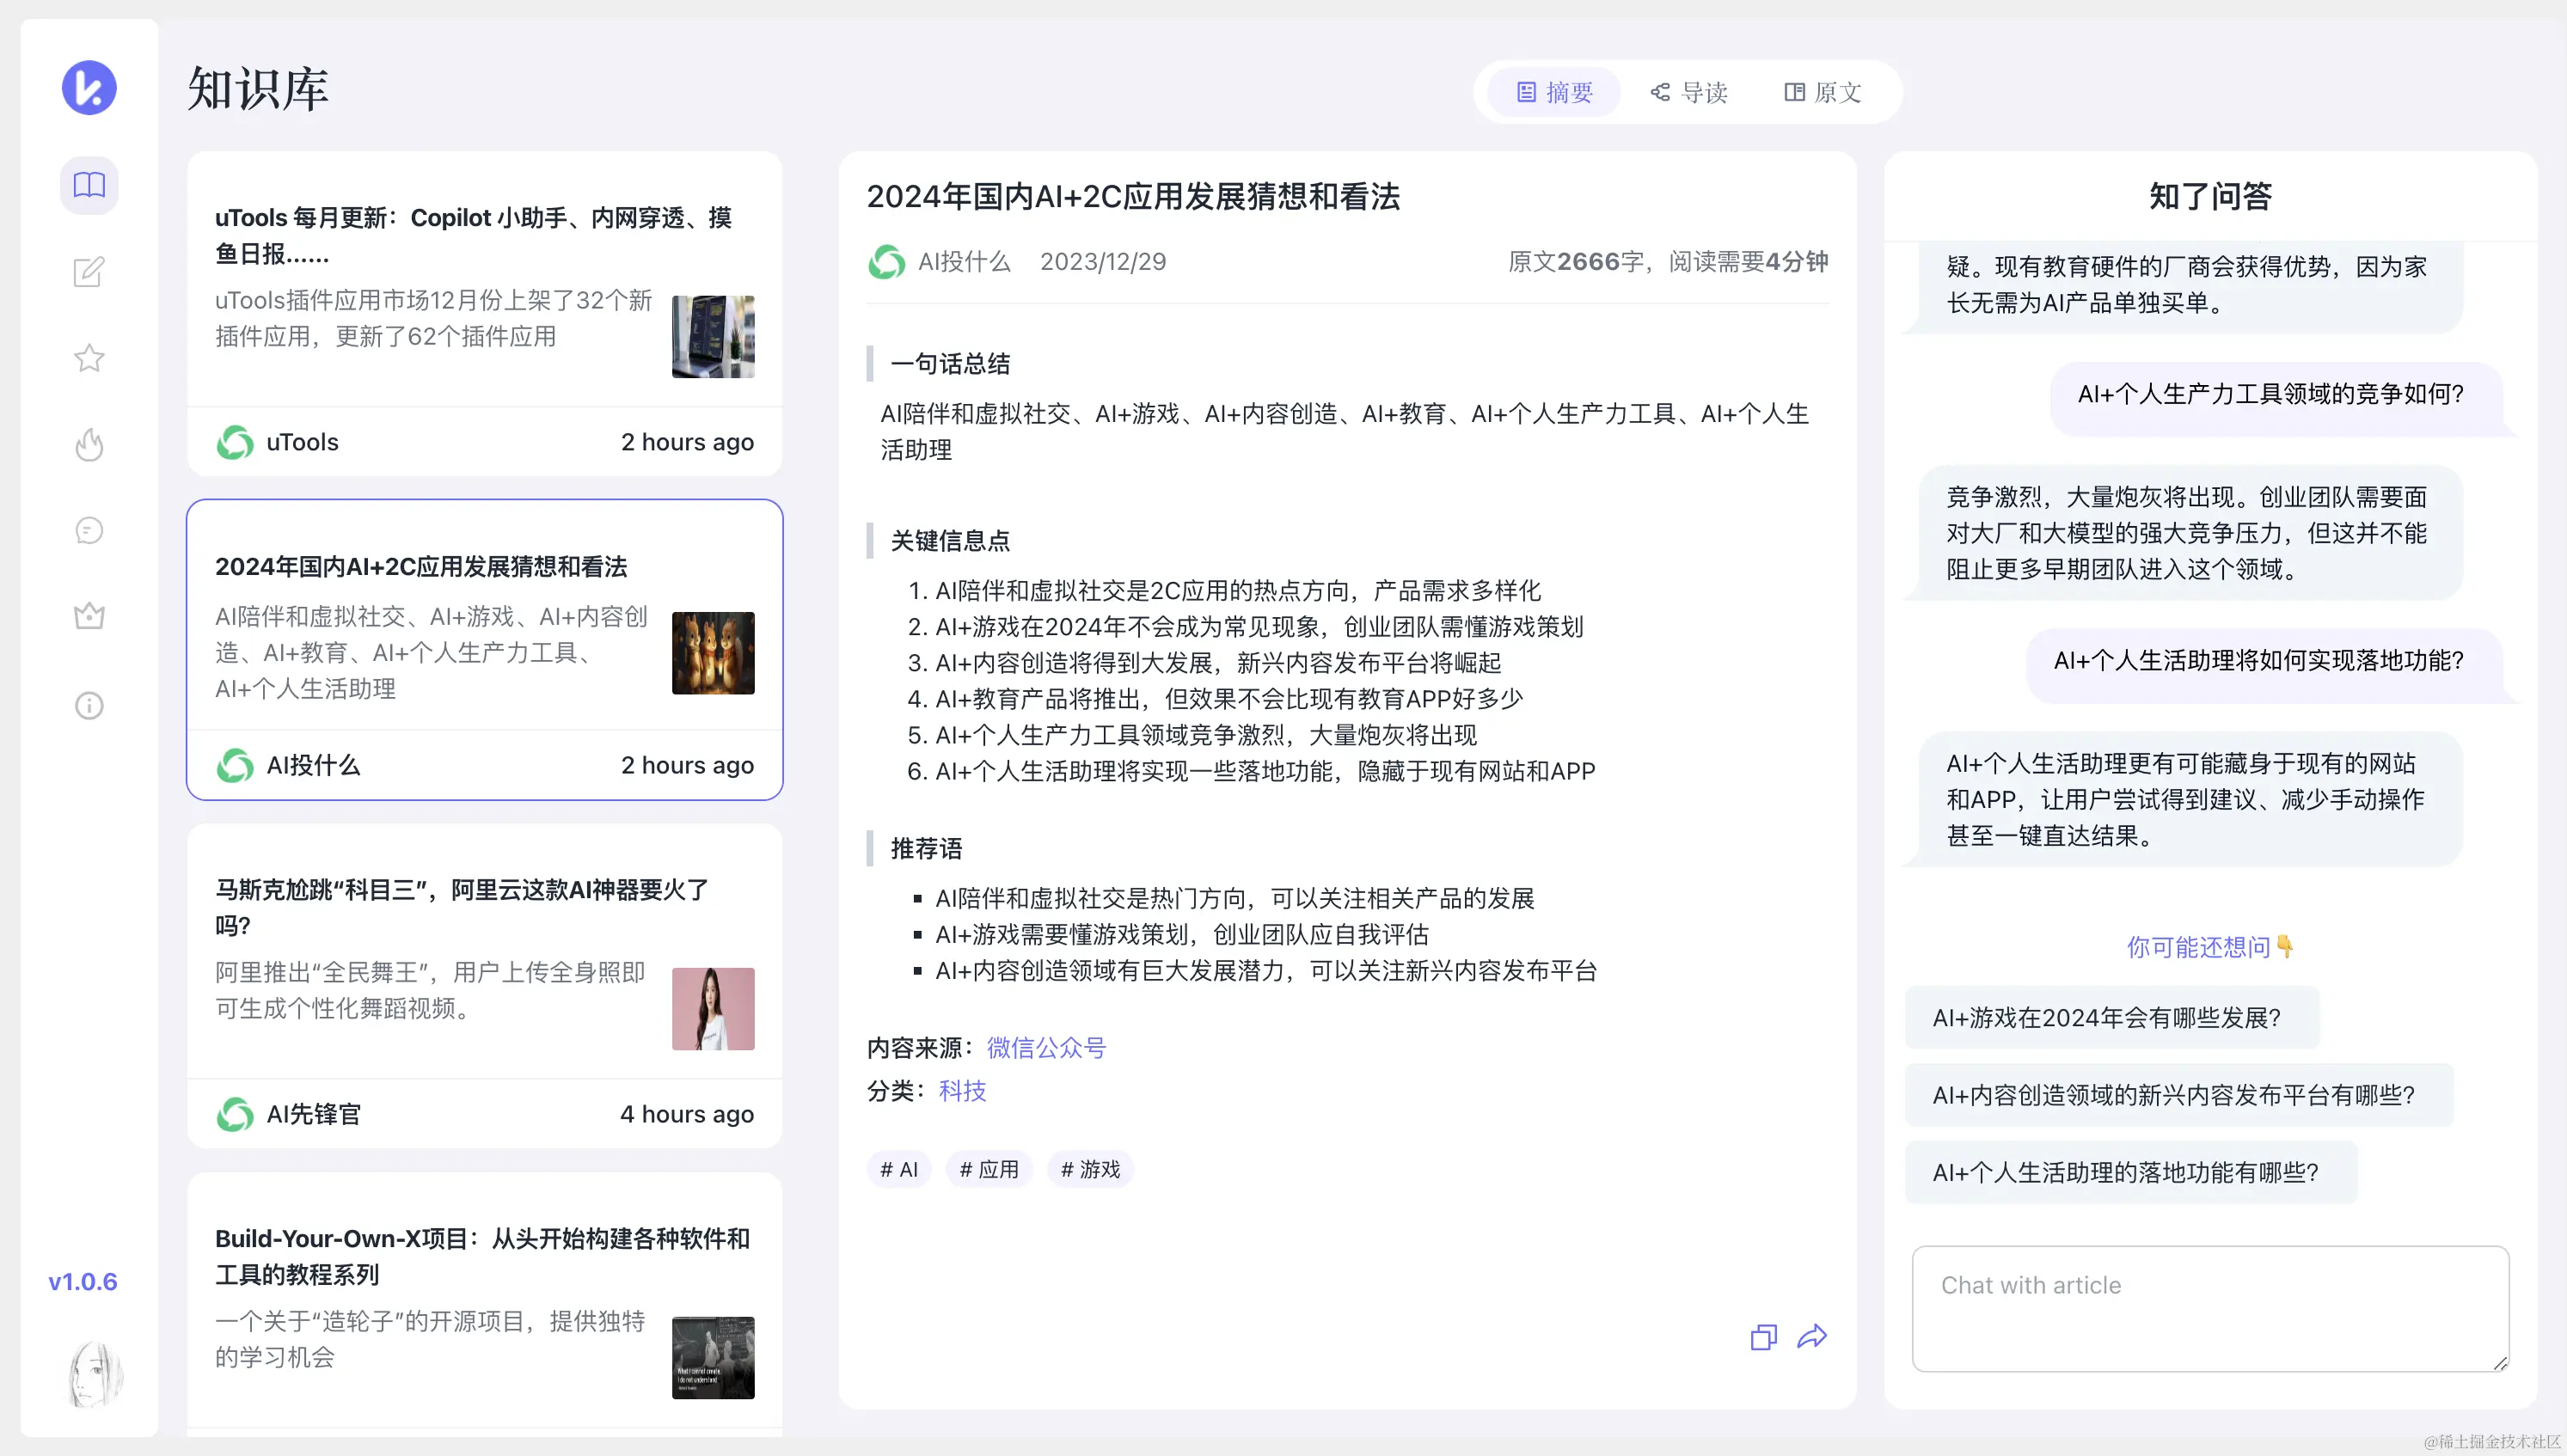Switch to the 导读 tab

pyautogui.click(x=1689, y=92)
